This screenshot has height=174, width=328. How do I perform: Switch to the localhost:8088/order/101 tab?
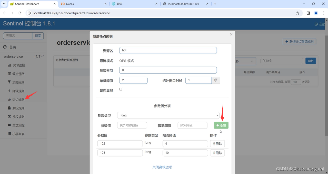pyautogui.click(x=185, y=4)
